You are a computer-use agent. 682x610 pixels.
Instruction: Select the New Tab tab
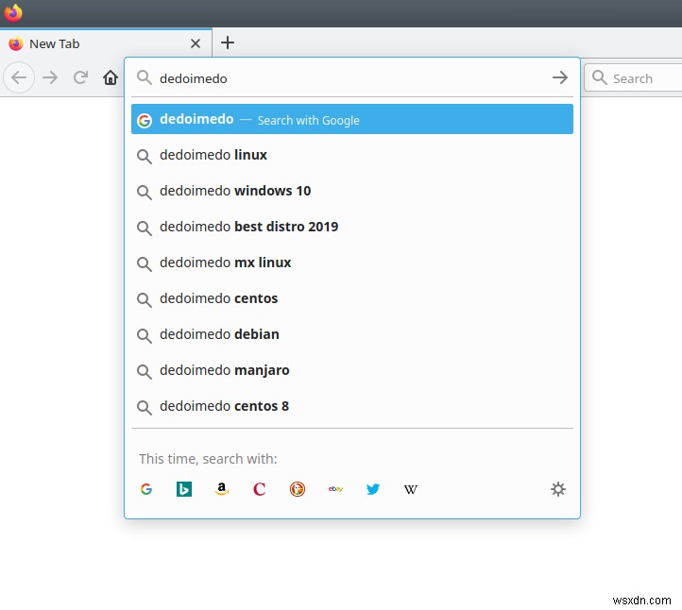point(106,43)
